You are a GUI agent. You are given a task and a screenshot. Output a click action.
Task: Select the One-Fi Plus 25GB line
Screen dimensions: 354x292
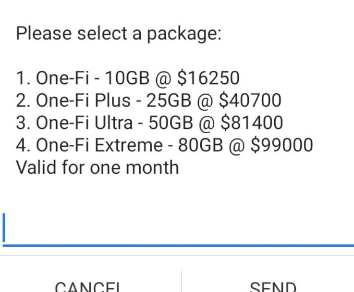pos(148,101)
